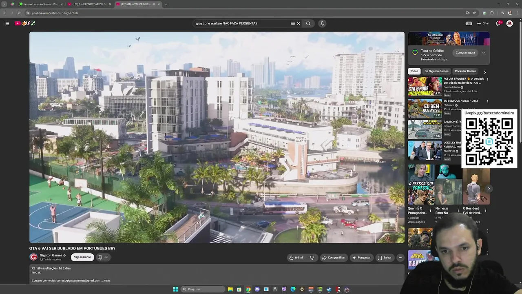Viewport: 522px width, 294px height.
Task: Click the Criar create button
Action: 483,23
